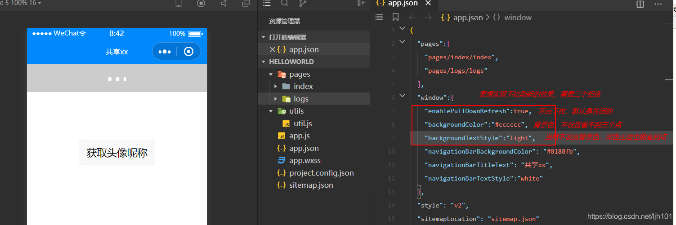Image resolution: width=676 pixels, height=225 pixels.
Task: Click the record/stop simulator icon
Action: (x=201, y=3)
